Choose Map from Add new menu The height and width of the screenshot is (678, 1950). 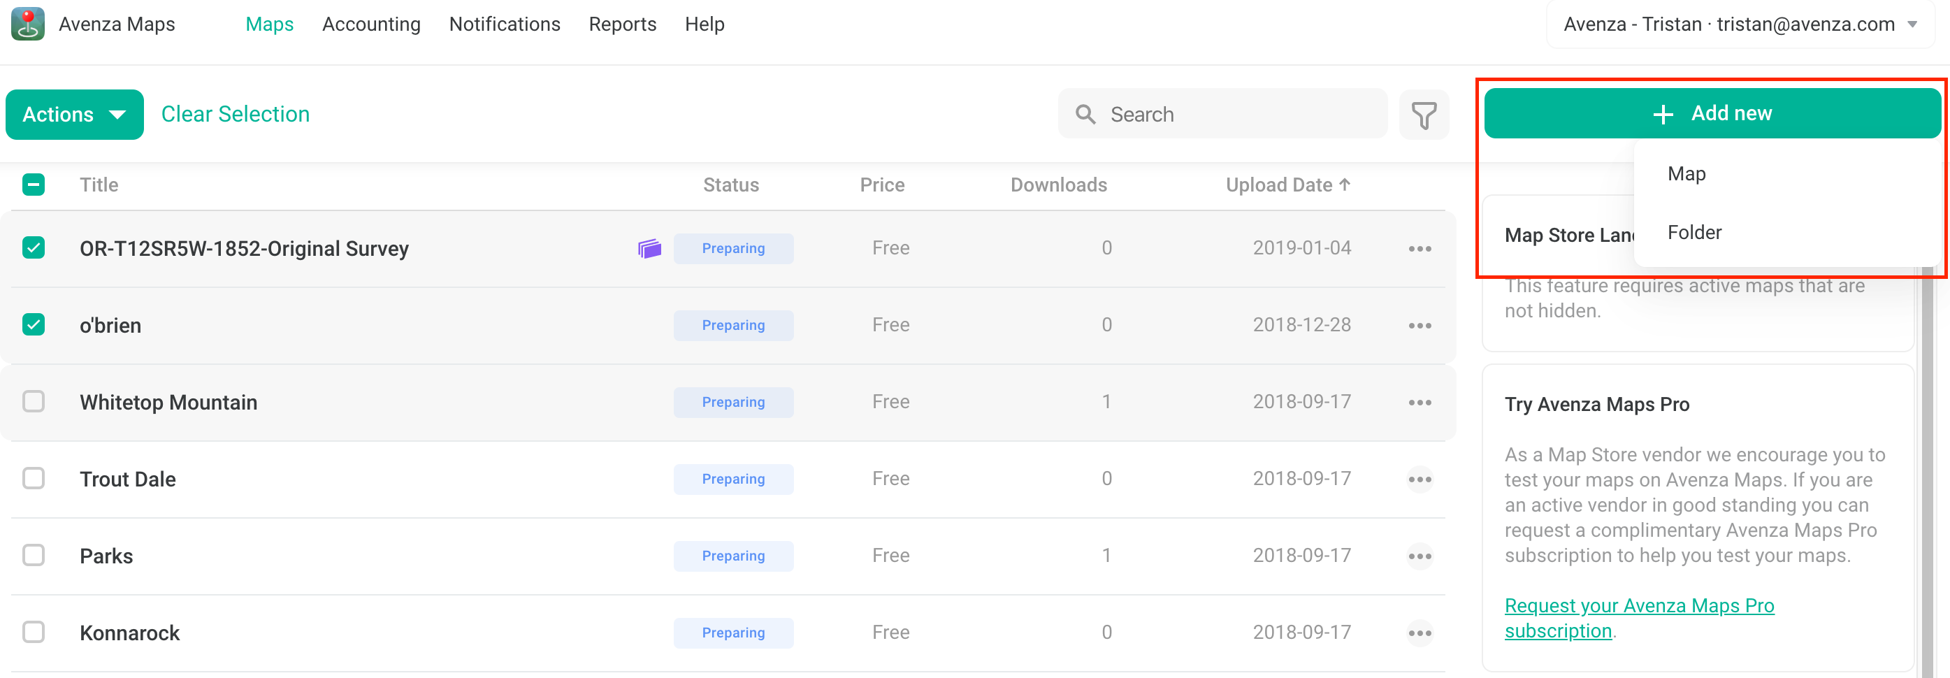pos(1687,174)
